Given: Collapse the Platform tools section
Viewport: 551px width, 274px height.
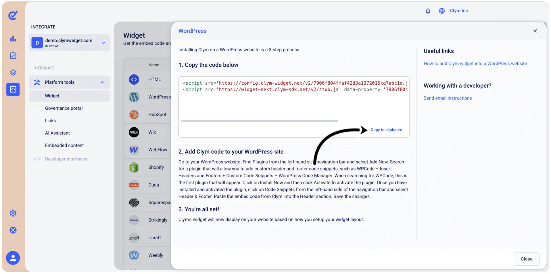Looking at the screenshot, I should (69, 82).
